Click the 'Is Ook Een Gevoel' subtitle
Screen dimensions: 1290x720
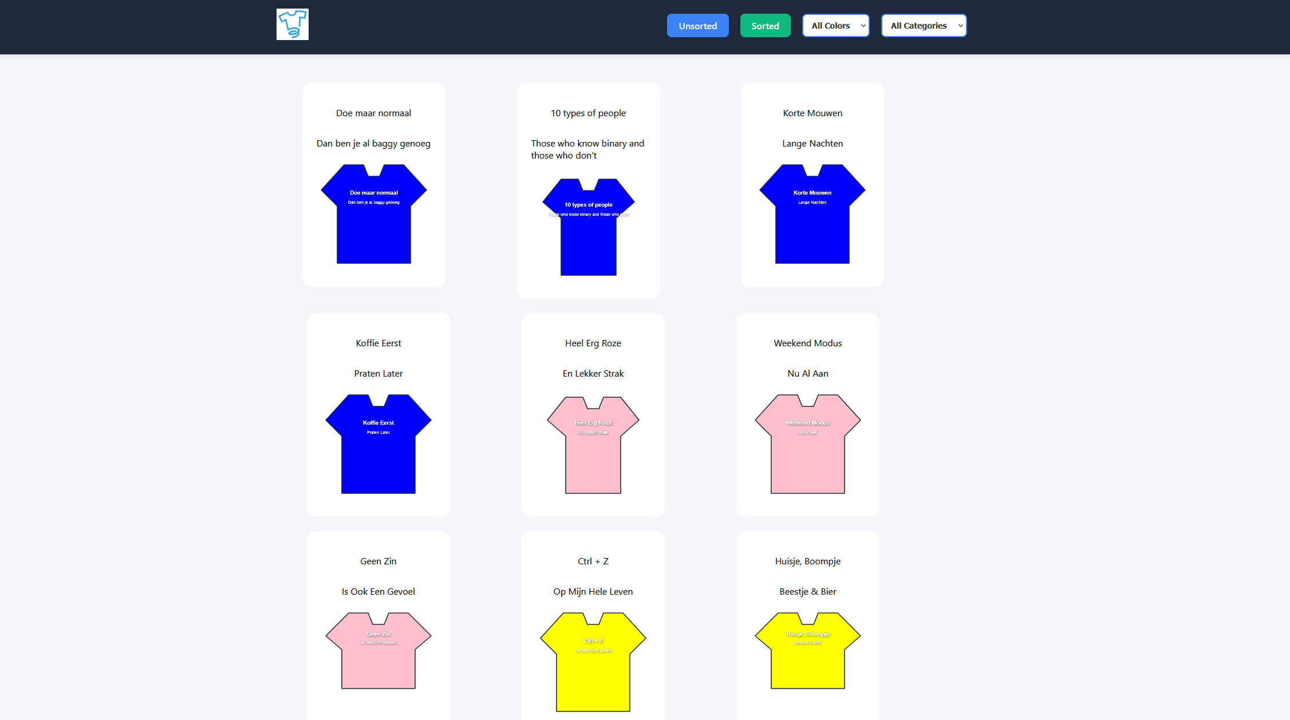378,592
